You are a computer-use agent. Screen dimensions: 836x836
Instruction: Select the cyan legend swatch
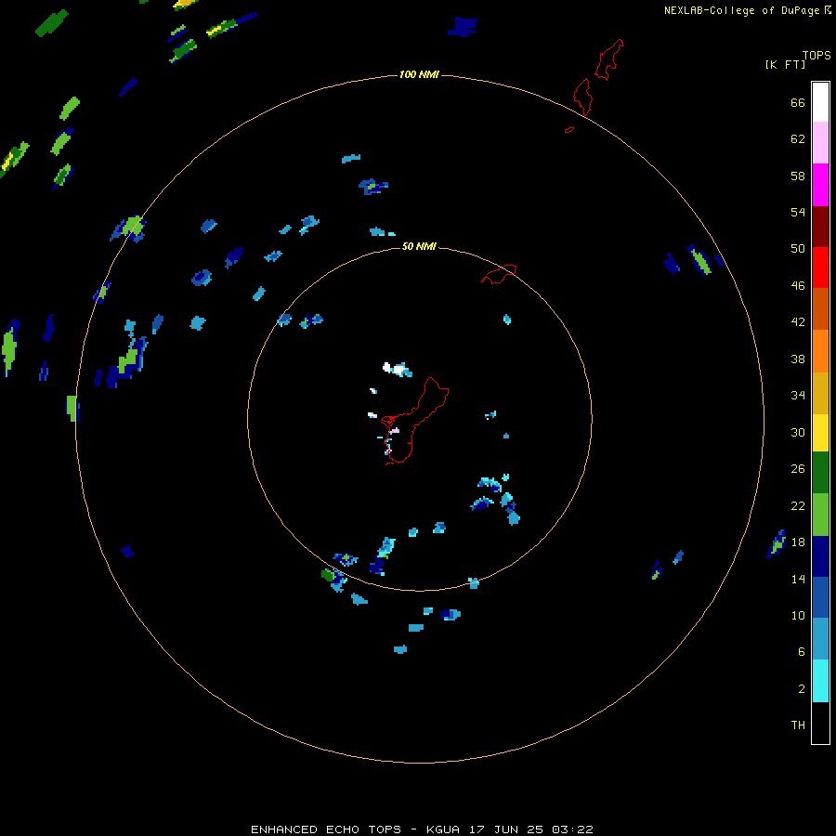click(x=820, y=681)
